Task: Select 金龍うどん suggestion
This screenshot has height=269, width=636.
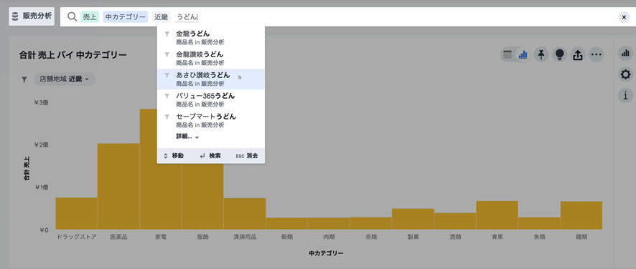Action: pos(211,37)
